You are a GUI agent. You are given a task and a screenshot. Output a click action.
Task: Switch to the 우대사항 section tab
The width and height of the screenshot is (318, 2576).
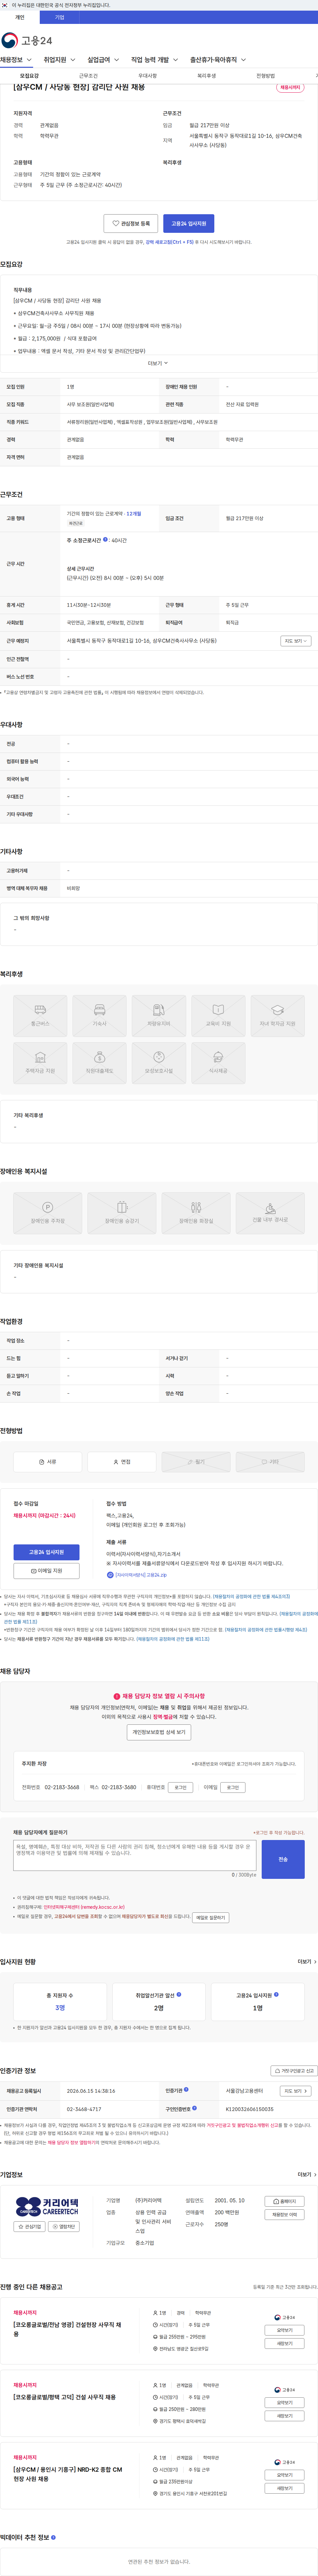click(x=147, y=76)
